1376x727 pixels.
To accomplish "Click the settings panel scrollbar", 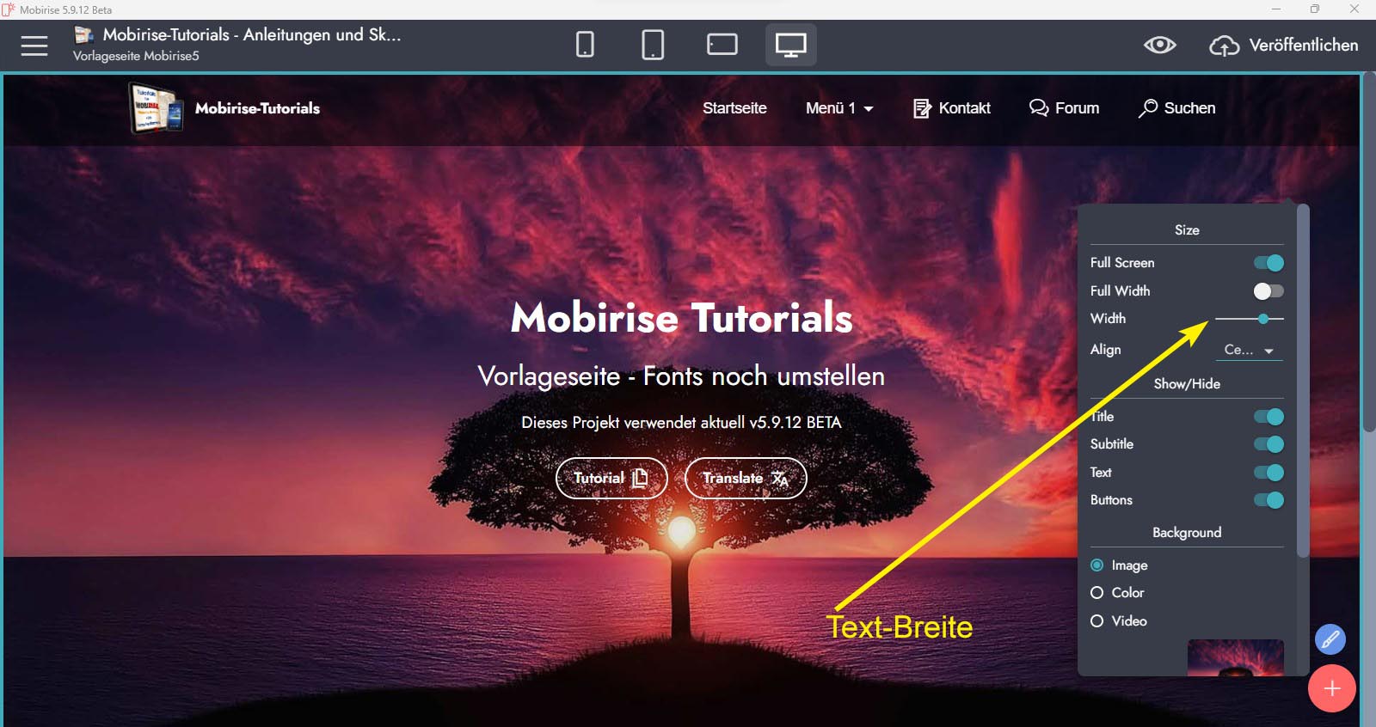I will [1303, 382].
